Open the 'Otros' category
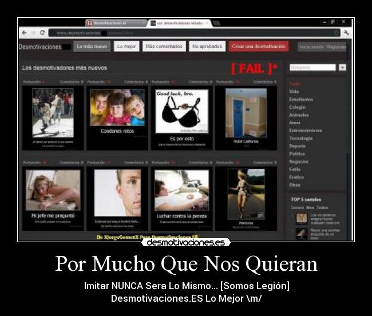The image size is (372, 316). click(294, 185)
